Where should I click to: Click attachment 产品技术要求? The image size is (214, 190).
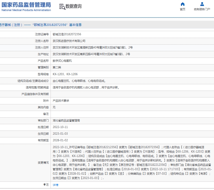tap(61, 101)
